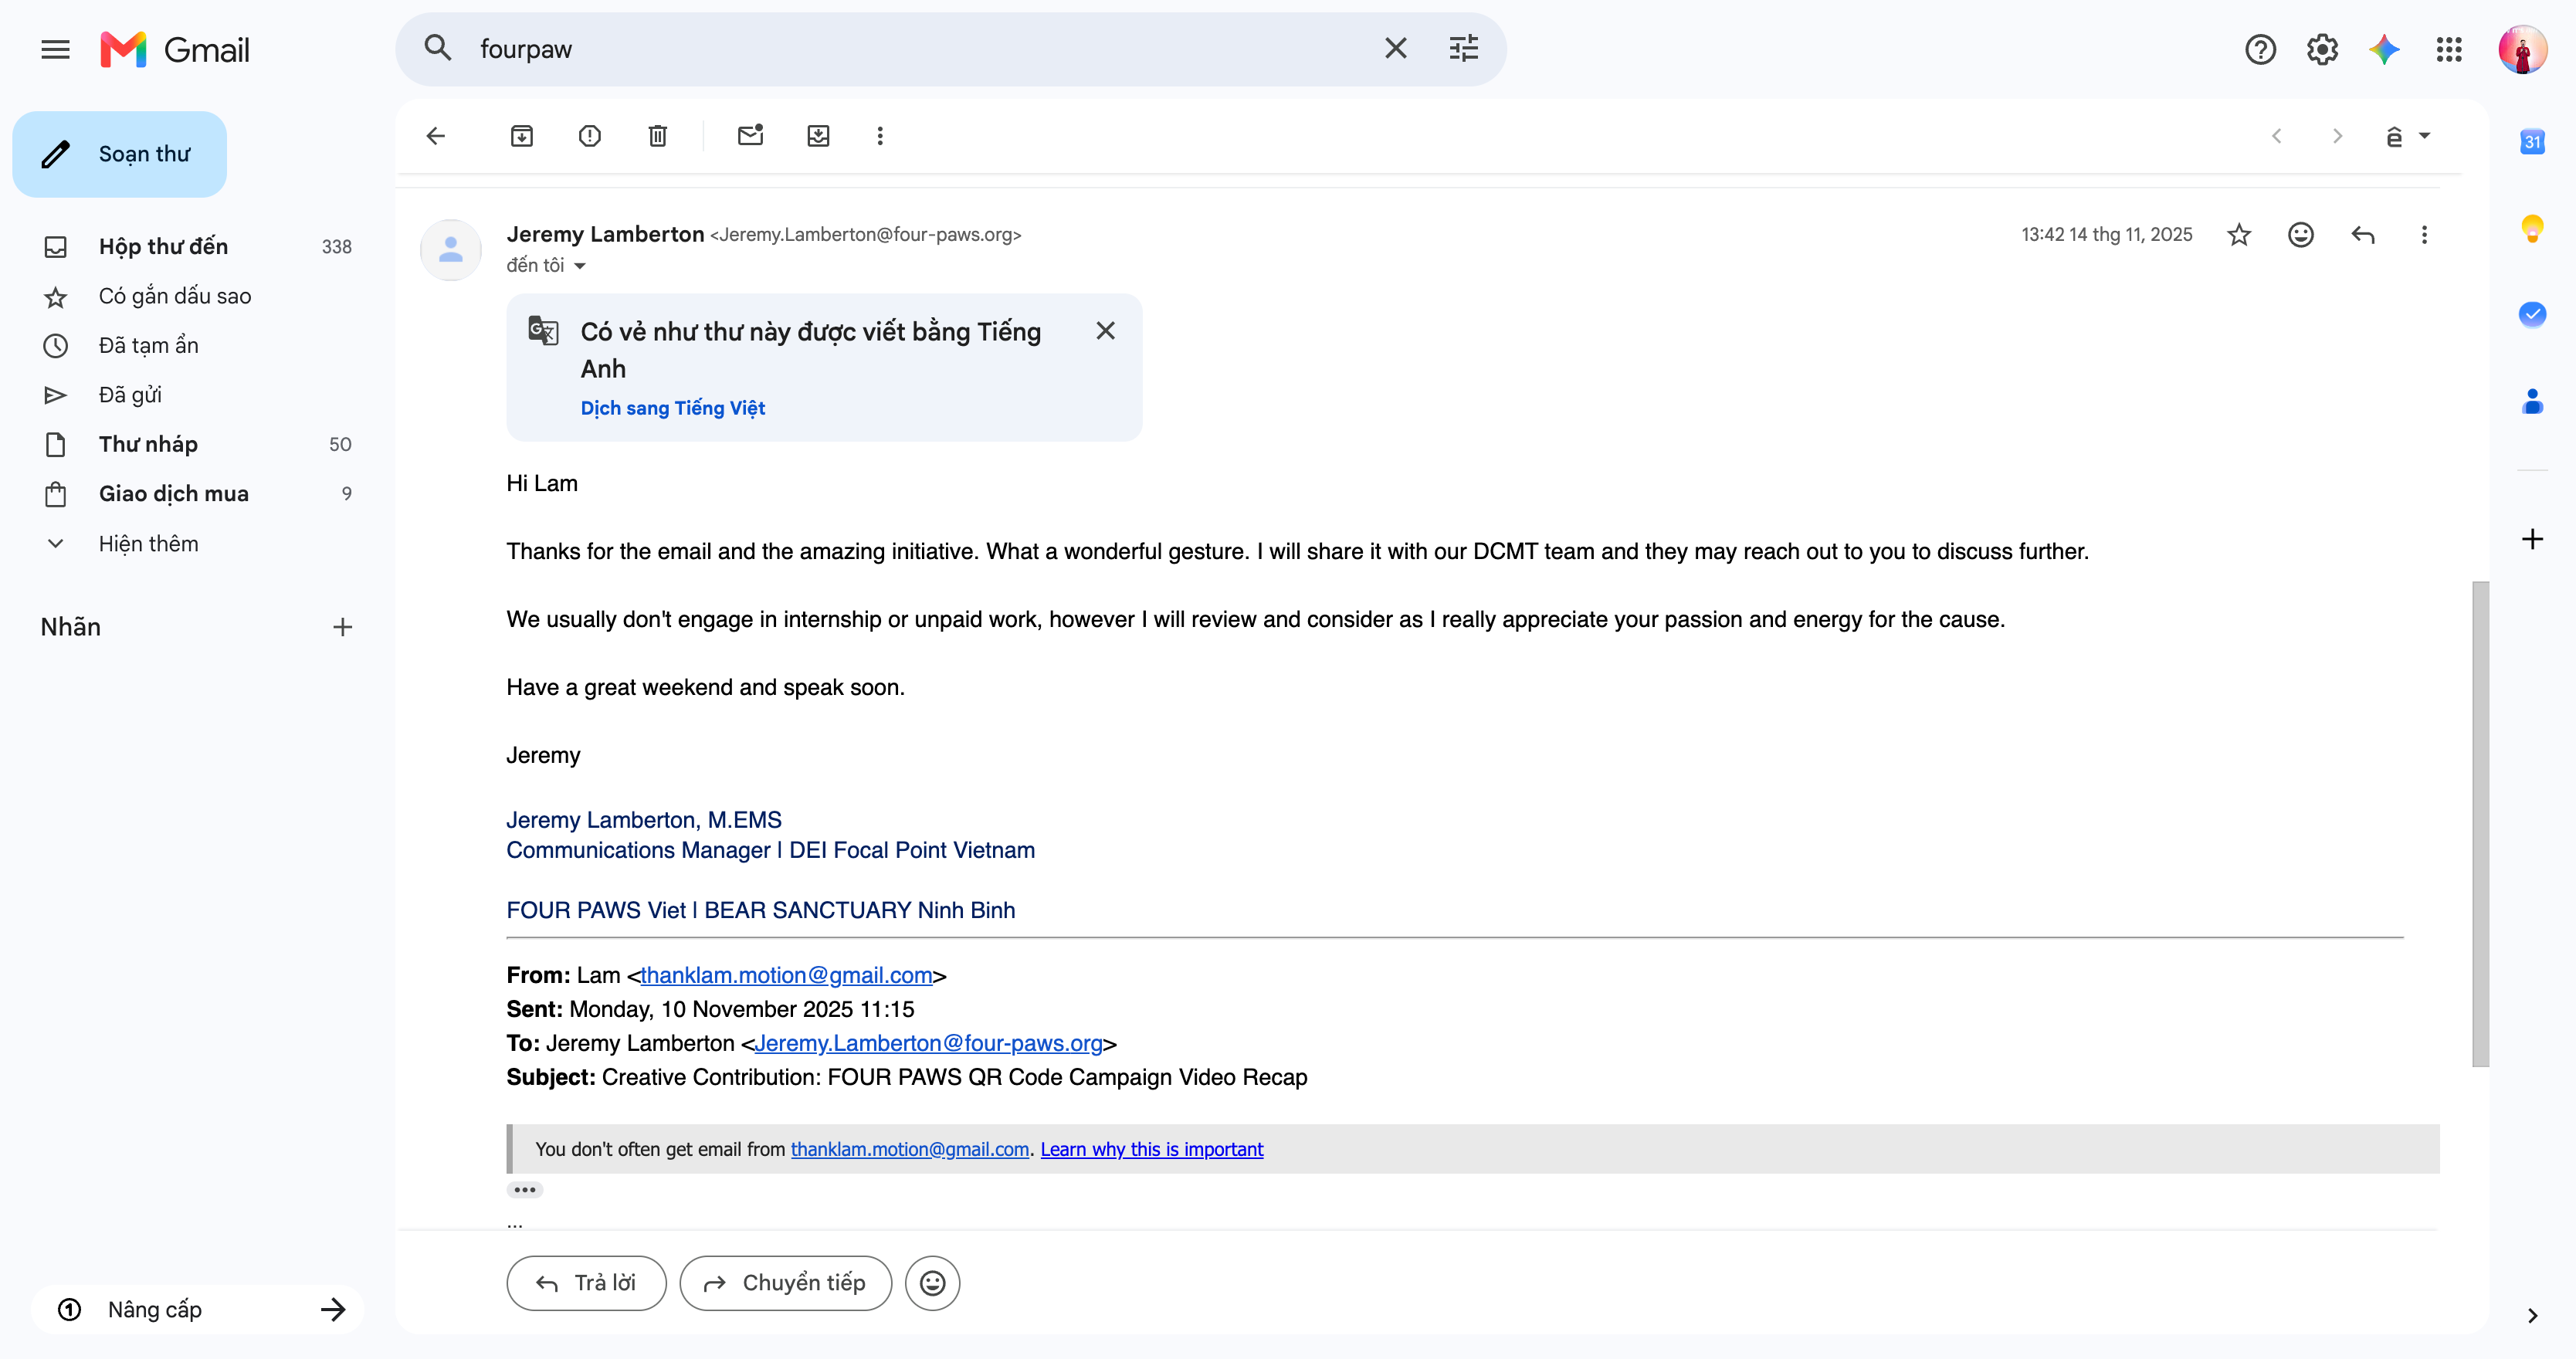Viewport: 2576px width, 1359px height.
Task: Open Thư nháp drafts folder
Action: (x=198, y=444)
